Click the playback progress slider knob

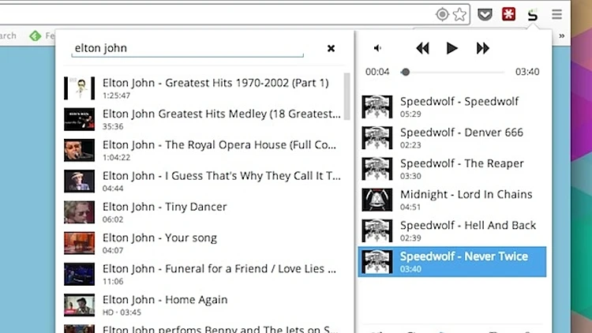[405, 72]
